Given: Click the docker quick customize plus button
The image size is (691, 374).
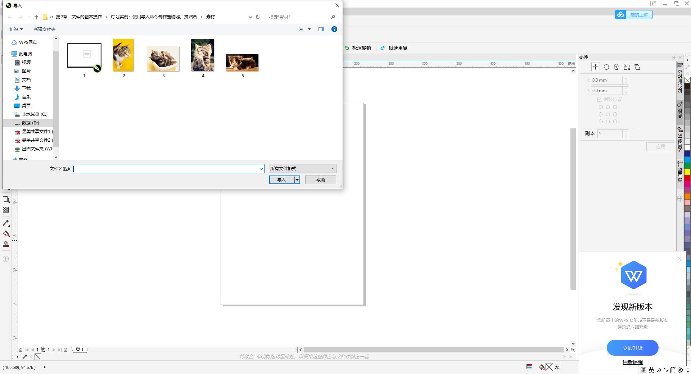Looking at the screenshot, I should point(680,199).
